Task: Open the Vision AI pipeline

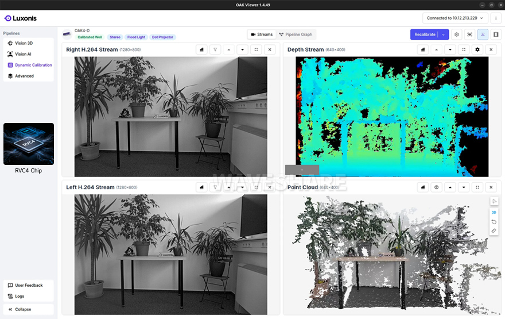Action: [28, 54]
